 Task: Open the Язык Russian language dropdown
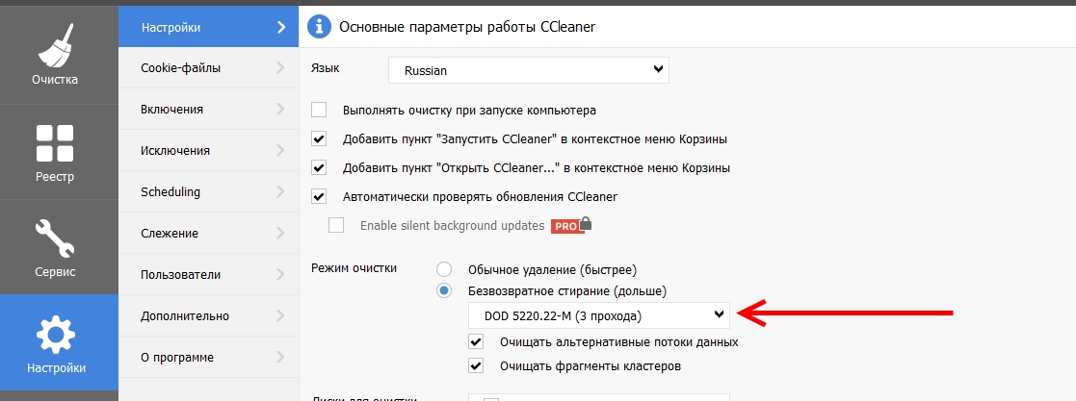(x=529, y=70)
